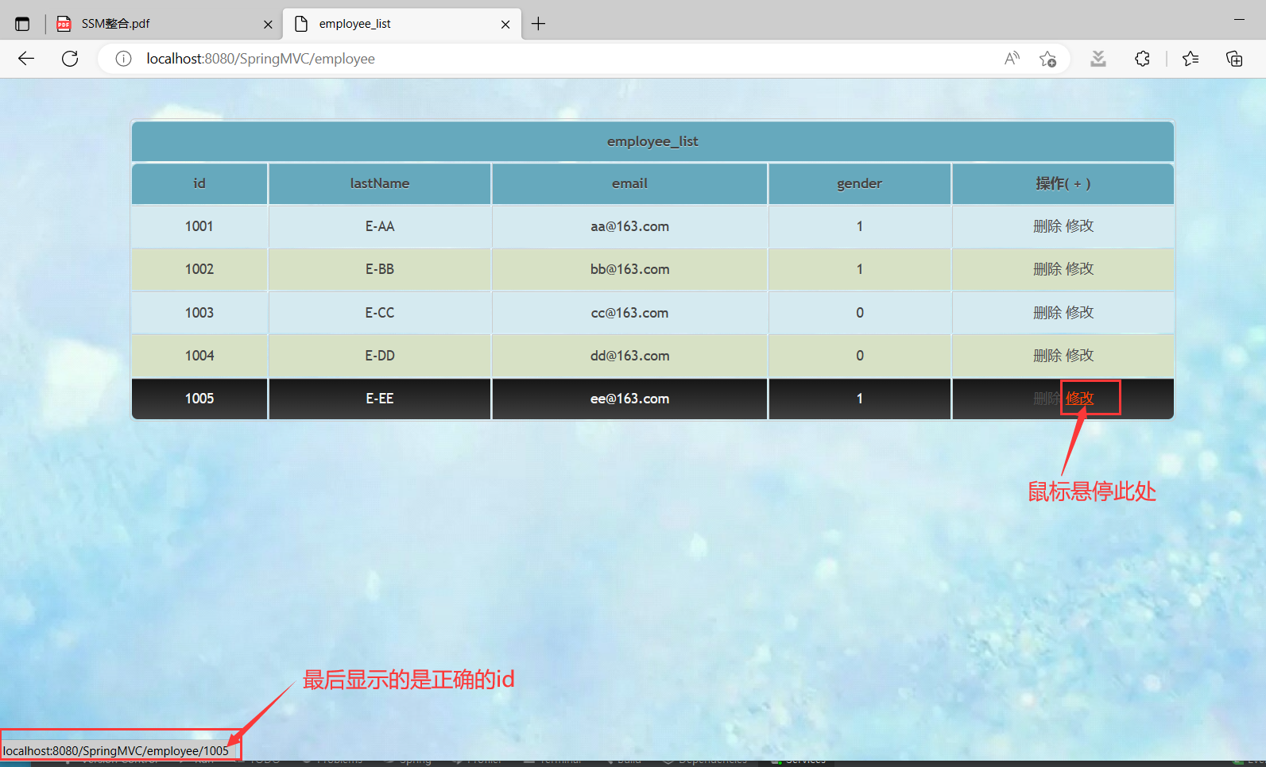Click the id cell 1005
The width and height of the screenshot is (1266, 767).
tap(199, 399)
